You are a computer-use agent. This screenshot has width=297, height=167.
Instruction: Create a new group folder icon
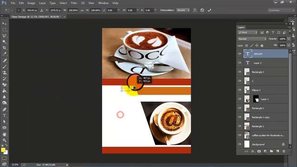tap(271, 151)
